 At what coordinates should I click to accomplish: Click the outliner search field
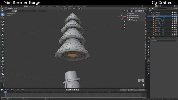[x=162, y=9]
